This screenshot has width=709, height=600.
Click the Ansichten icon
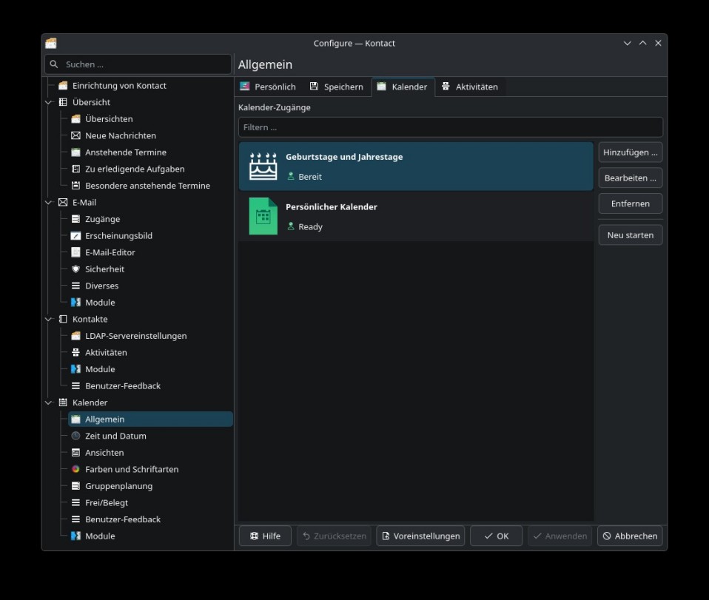75,453
